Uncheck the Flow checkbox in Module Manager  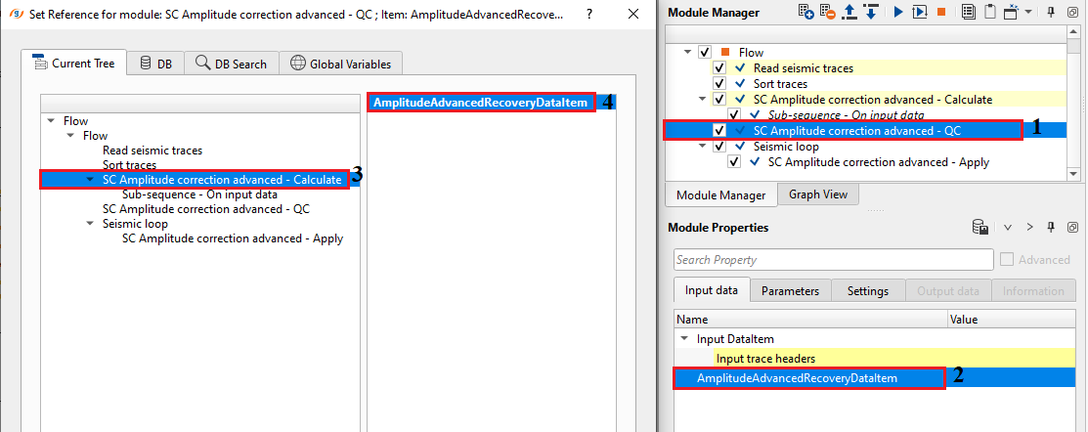[x=705, y=53]
